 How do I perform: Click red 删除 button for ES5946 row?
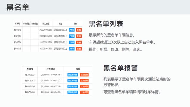click(x=79, y=30)
